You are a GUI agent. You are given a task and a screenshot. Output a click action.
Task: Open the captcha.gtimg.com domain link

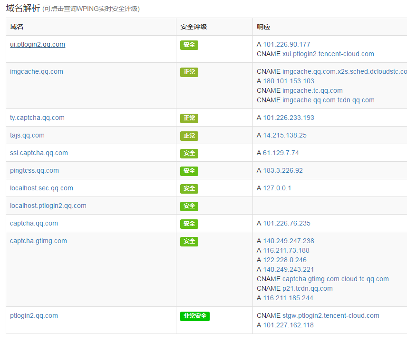pos(39,241)
